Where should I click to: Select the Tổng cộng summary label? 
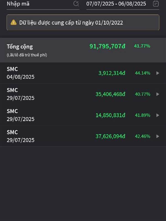(x=20, y=47)
